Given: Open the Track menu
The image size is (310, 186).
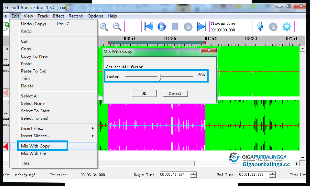Looking at the screenshot, I should tap(43, 16).
